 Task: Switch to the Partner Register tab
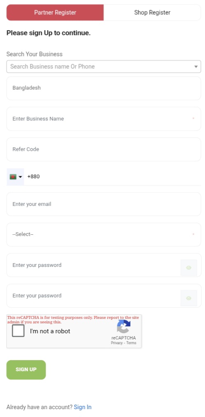55,12
